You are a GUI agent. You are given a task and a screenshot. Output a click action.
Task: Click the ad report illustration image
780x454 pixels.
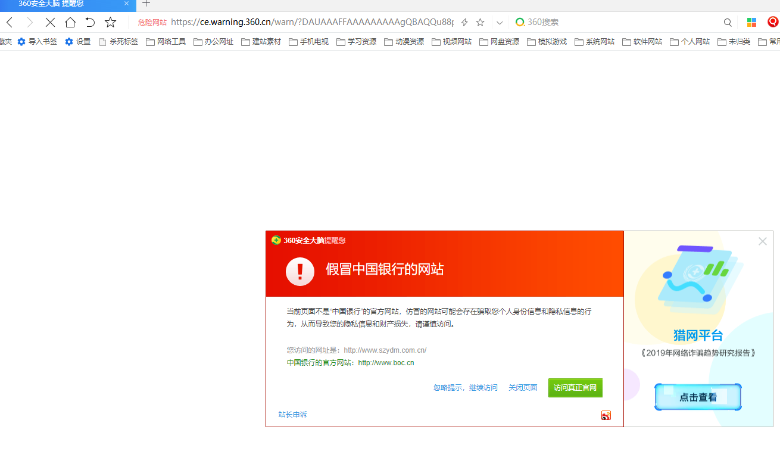click(700, 279)
